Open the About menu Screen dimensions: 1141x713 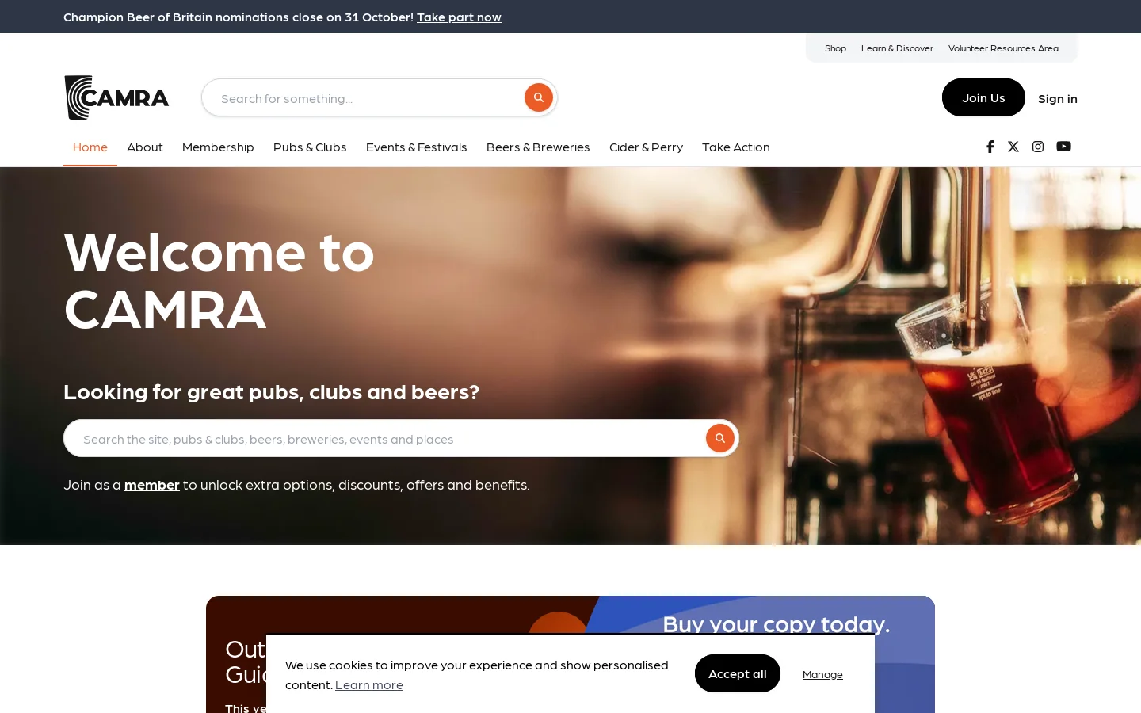coord(145,147)
